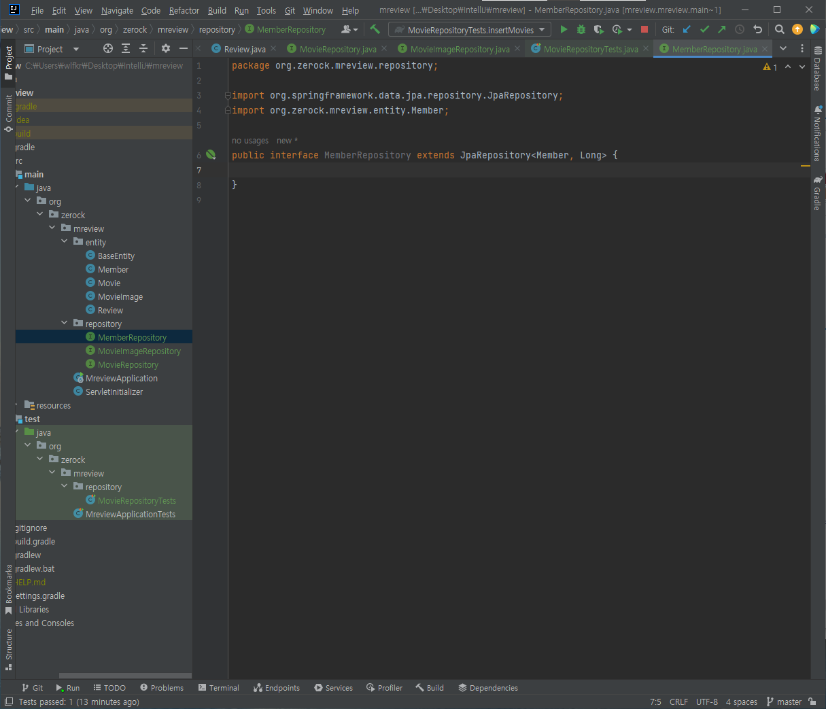Viewport: 826px width, 709px height.
Task: Close the MovieImageRepository.java tab
Action: tap(517, 48)
